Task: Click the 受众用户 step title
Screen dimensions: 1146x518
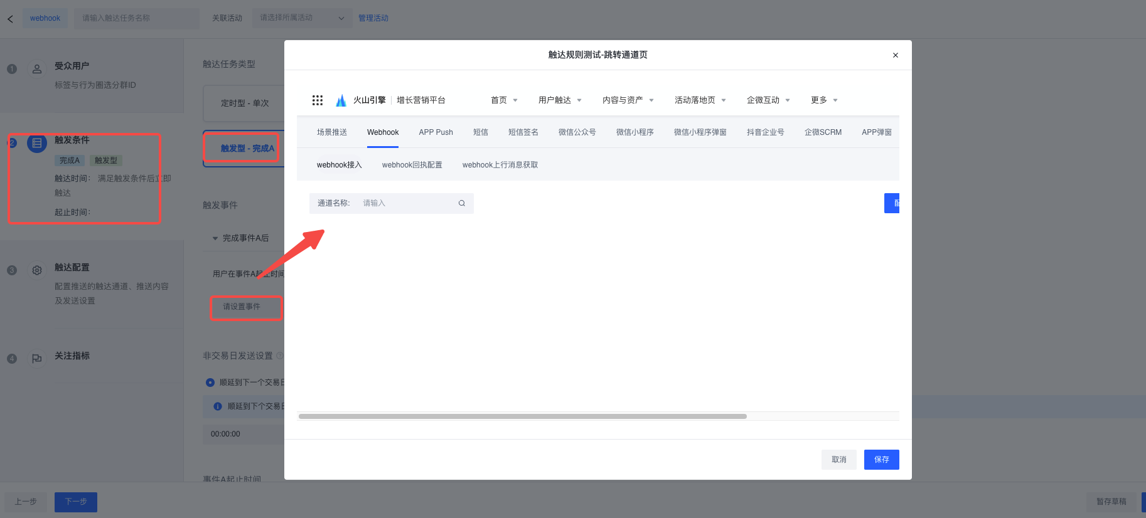Action: 72,66
